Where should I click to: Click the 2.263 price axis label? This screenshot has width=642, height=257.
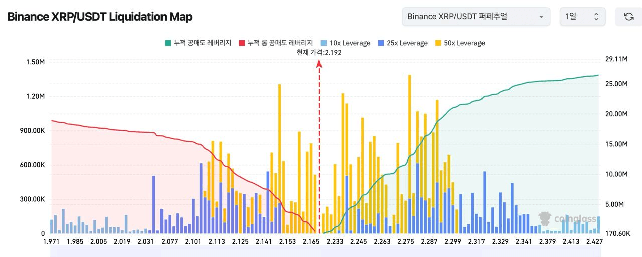pyautogui.click(x=382, y=242)
